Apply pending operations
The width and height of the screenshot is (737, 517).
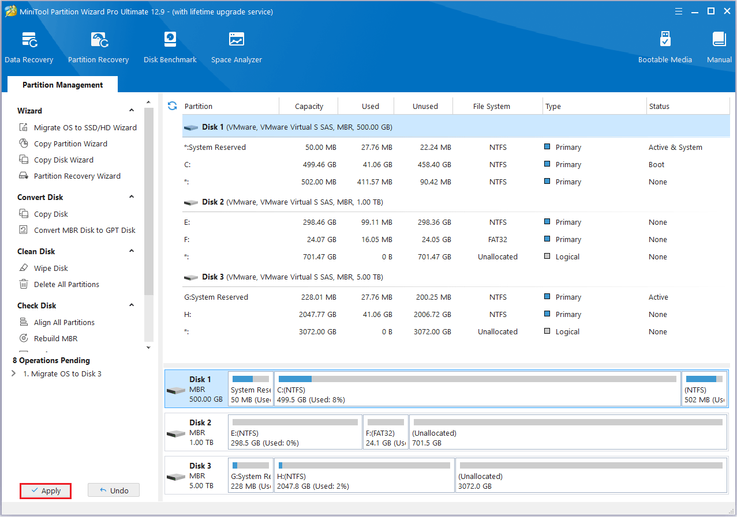[45, 490]
